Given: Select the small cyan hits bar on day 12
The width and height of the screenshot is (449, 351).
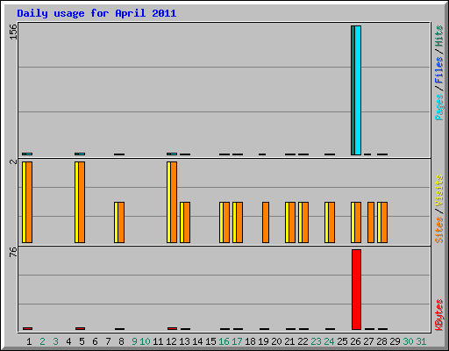Looking at the screenshot, I should click(x=174, y=154).
